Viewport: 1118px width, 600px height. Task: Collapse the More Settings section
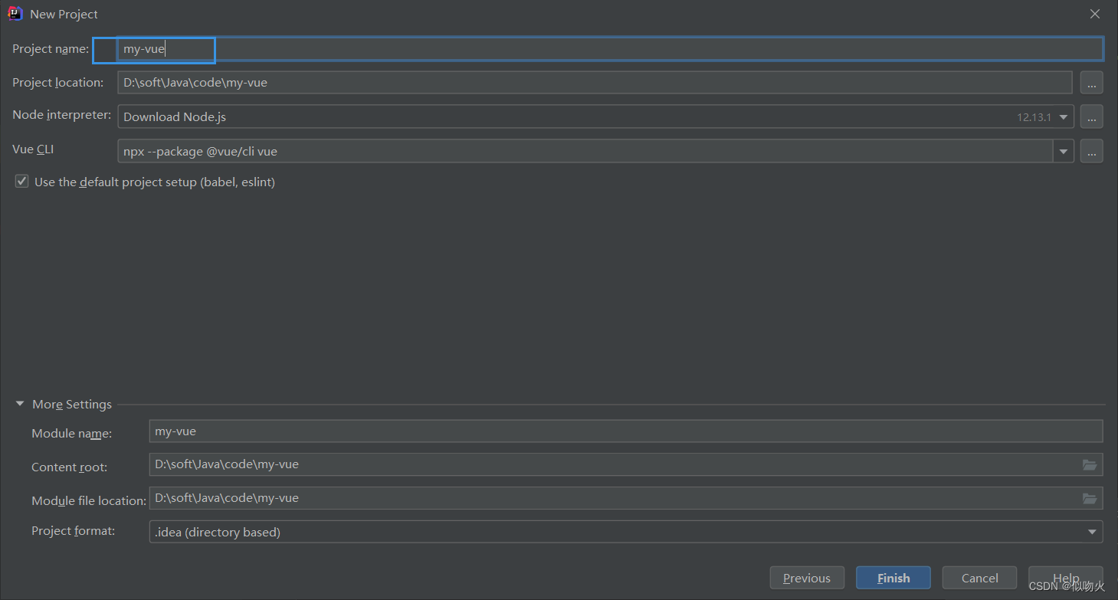click(20, 404)
